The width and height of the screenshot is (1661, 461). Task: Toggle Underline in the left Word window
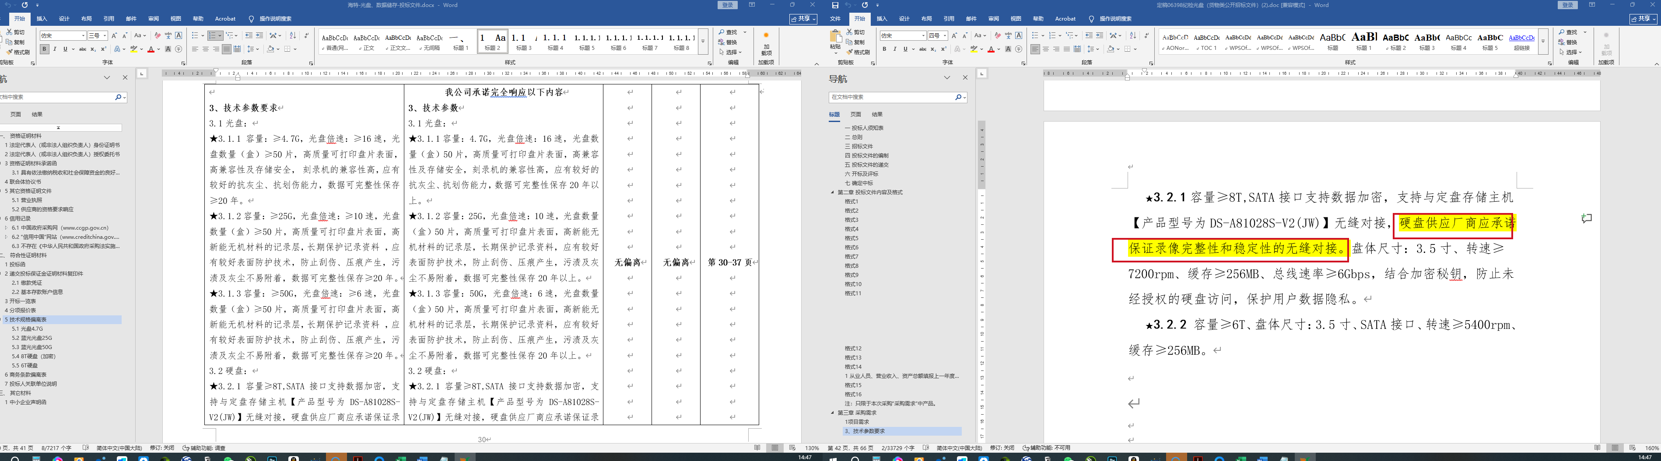(x=65, y=49)
